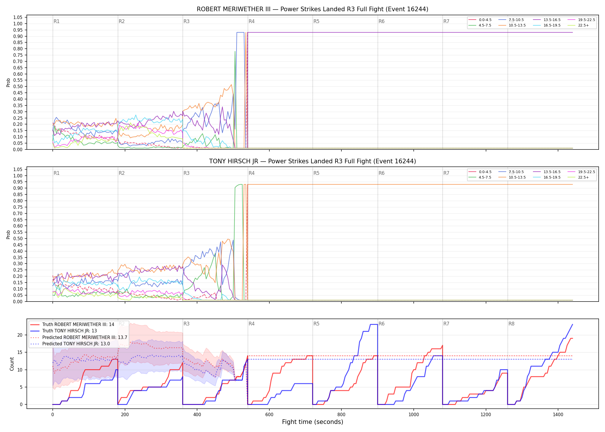This screenshot has height=432, width=605.
Task: Pick '4.5-7.5' legend entry in Hirsch chart
Action: pyautogui.click(x=480, y=177)
